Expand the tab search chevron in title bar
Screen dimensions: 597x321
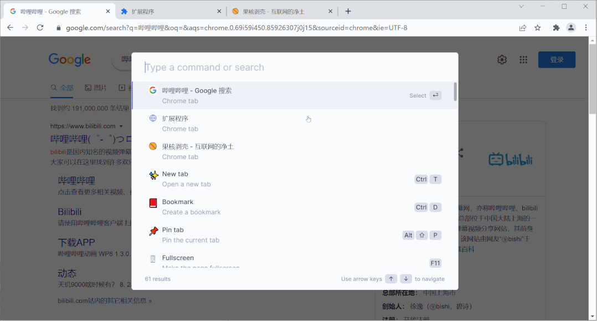coord(521,7)
